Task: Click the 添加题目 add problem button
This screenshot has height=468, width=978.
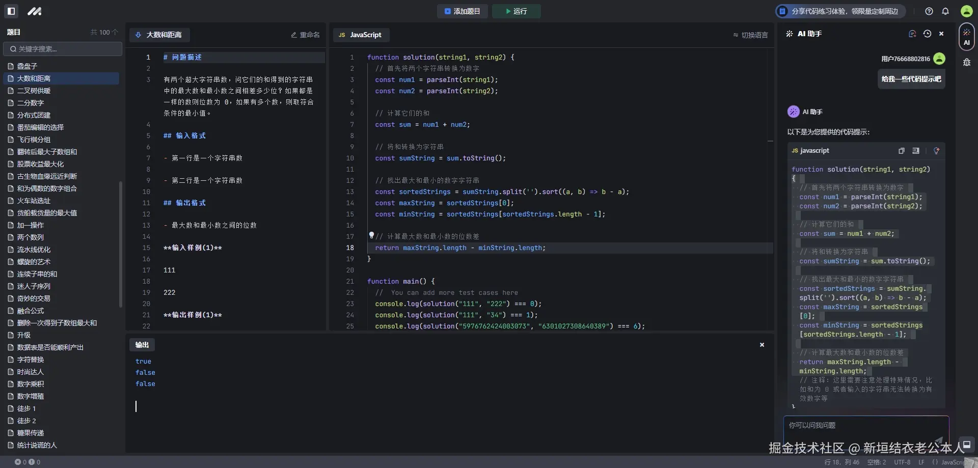Action: point(462,11)
